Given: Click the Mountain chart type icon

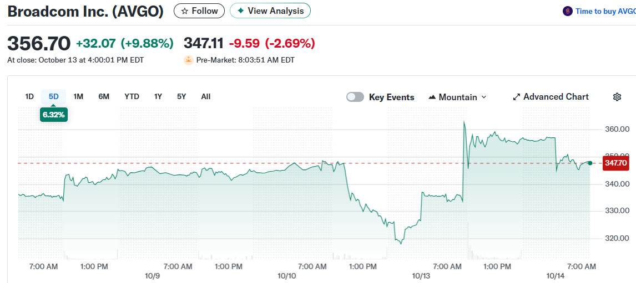Looking at the screenshot, I should [432, 97].
